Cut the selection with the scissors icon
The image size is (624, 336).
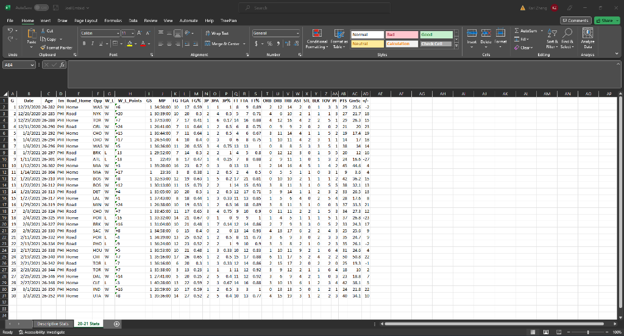43,30
